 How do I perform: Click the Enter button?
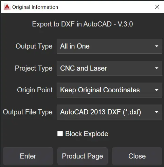(x=28, y=156)
